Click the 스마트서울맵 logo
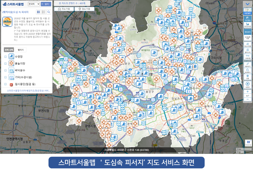The image size is (253, 171). (13, 4)
